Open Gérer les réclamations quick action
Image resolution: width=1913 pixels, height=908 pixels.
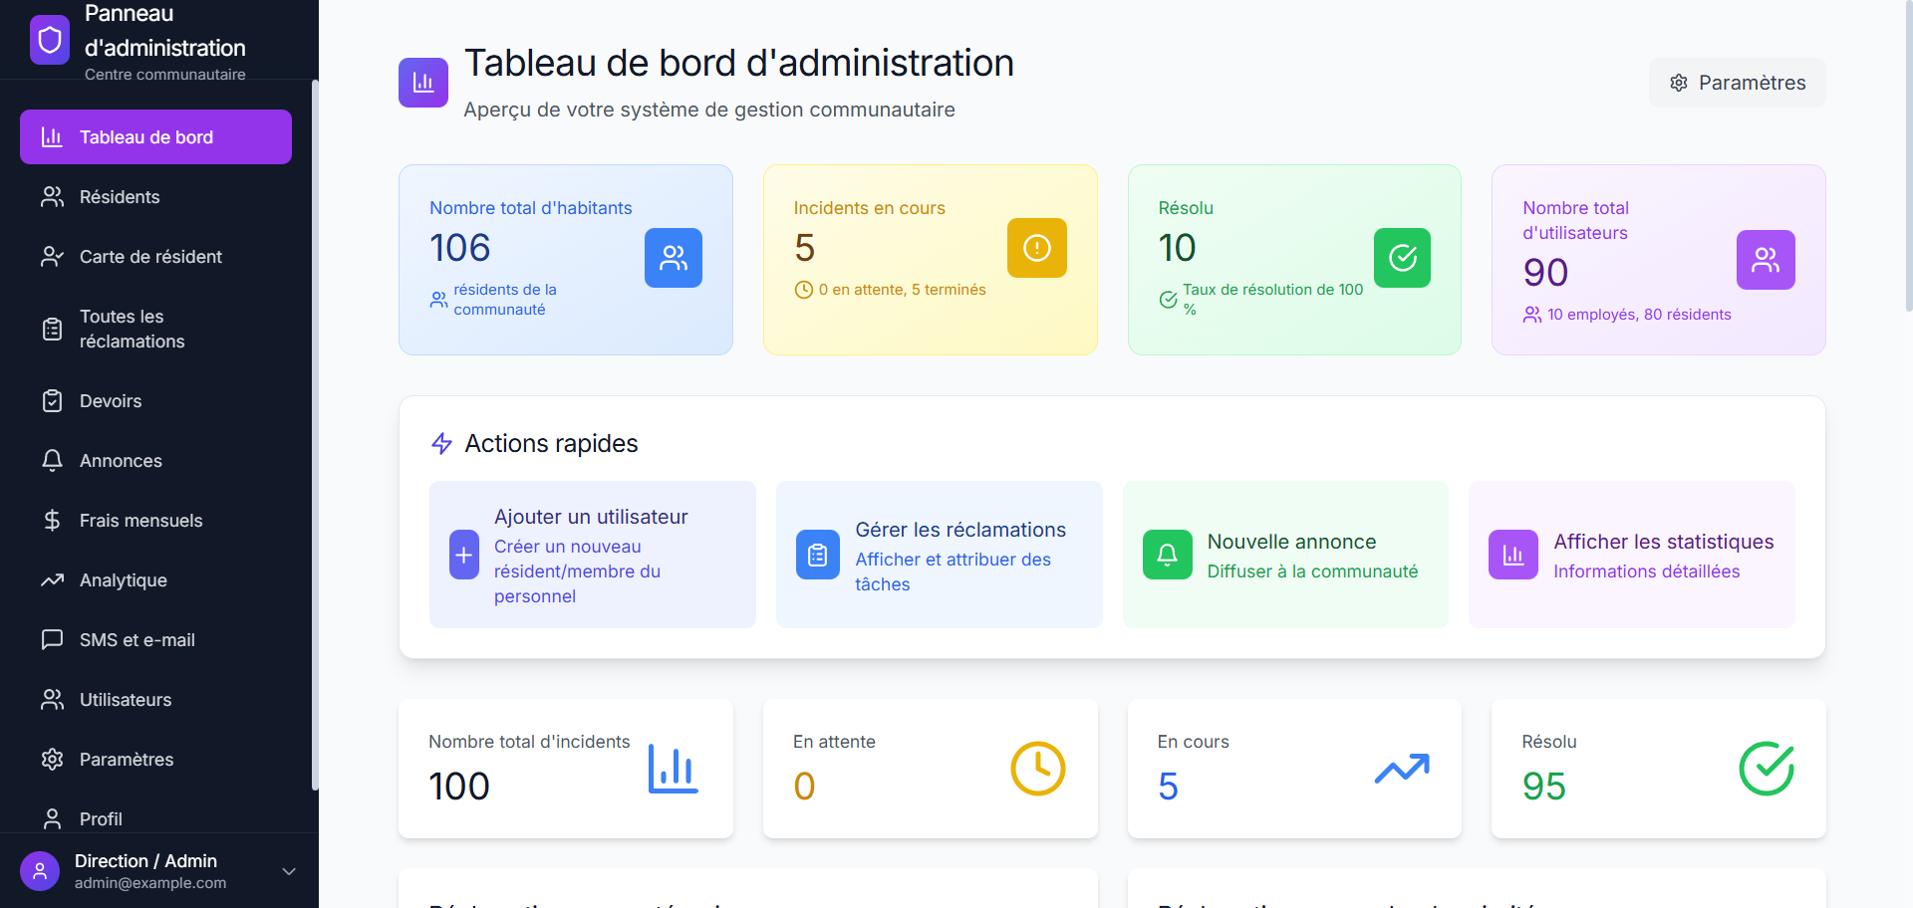pos(939,555)
